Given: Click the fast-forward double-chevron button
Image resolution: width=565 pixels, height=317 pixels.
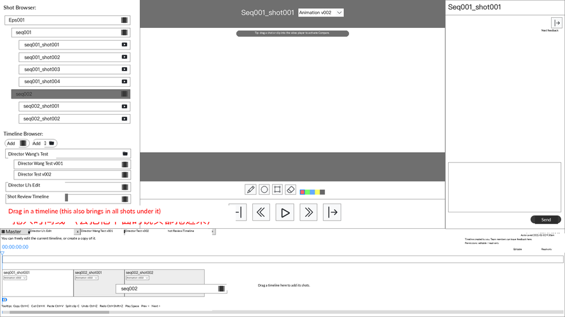Looking at the screenshot, I should point(308,212).
